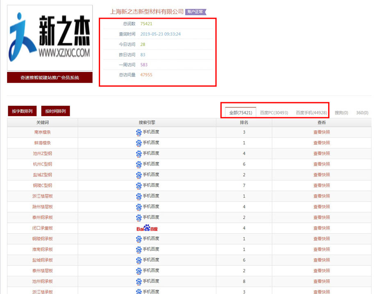This screenshot has height=294, width=377.
Task: Click the 手机百度 paw icon for 浙江楼层板
Action: coord(139,196)
